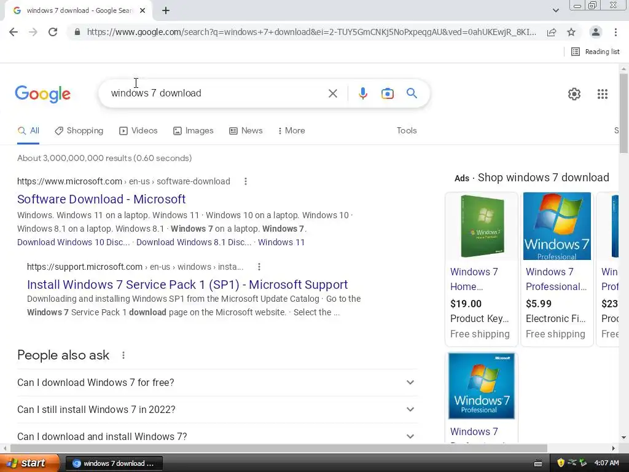Open the search Tools options
Viewport: 629px width, 472px height.
coord(407,131)
